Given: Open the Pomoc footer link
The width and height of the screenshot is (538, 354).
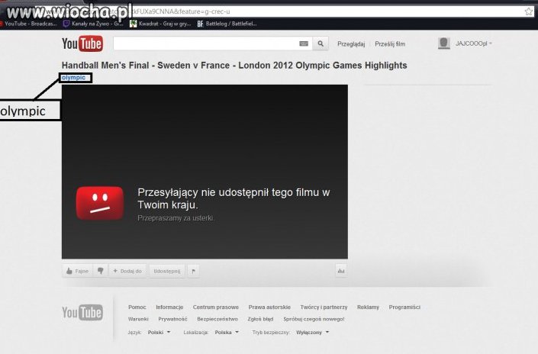Looking at the screenshot, I should pos(137,307).
